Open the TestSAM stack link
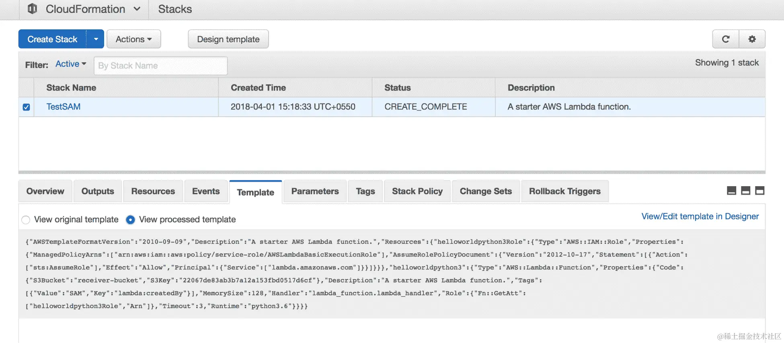The height and width of the screenshot is (343, 784). pos(64,107)
